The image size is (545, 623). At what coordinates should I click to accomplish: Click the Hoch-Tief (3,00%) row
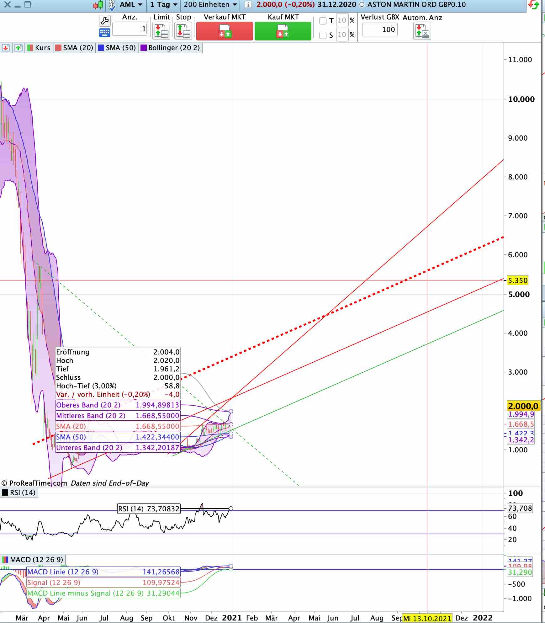[x=118, y=386]
